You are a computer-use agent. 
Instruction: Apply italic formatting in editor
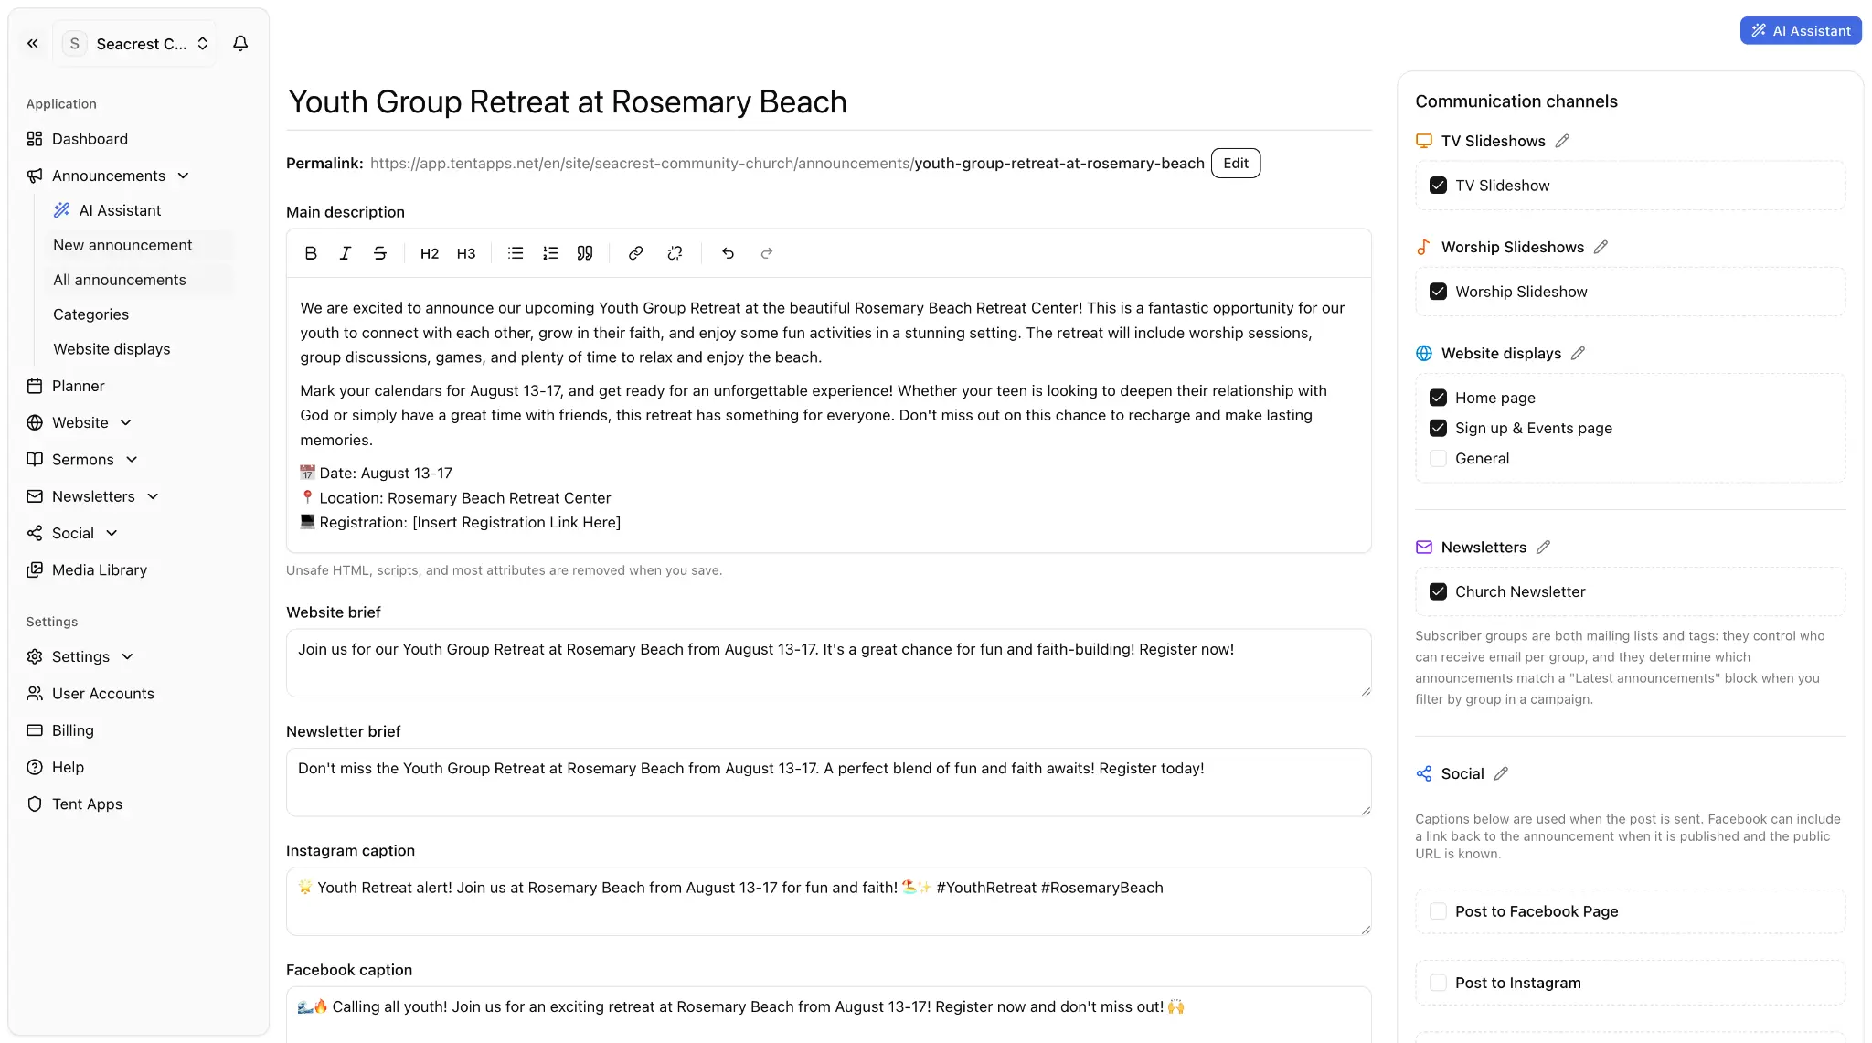pyautogui.click(x=346, y=253)
